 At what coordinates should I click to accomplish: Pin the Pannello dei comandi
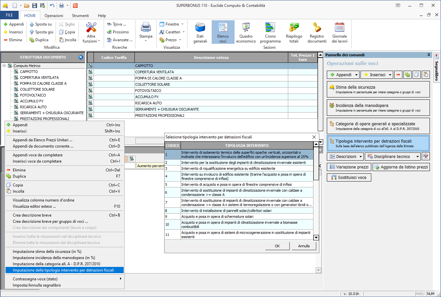click(429, 55)
